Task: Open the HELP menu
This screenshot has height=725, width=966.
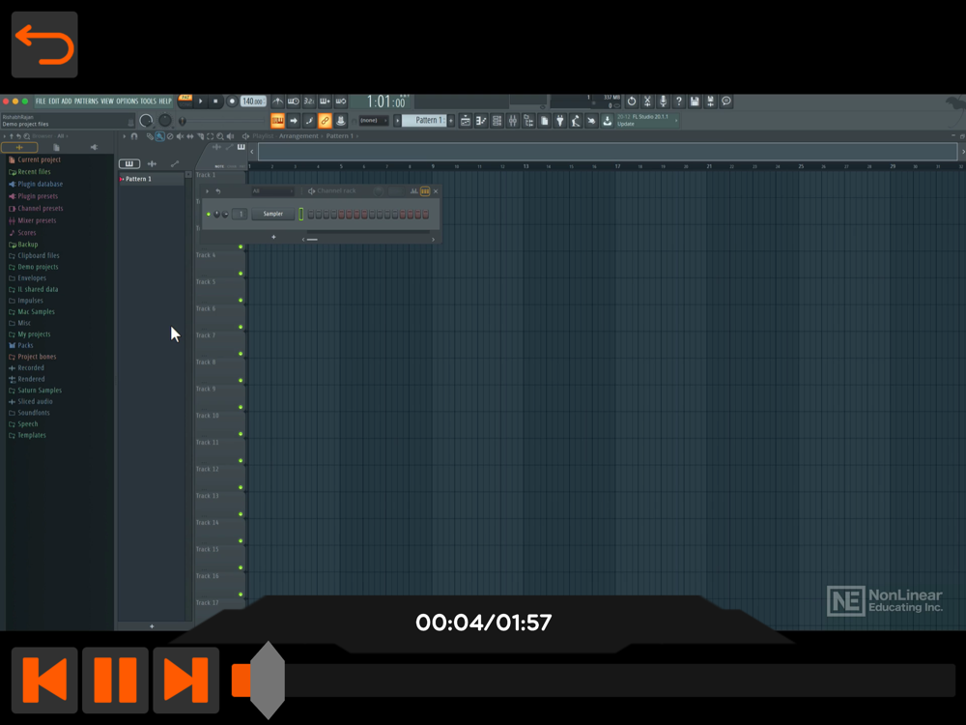Action: pyautogui.click(x=165, y=101)
